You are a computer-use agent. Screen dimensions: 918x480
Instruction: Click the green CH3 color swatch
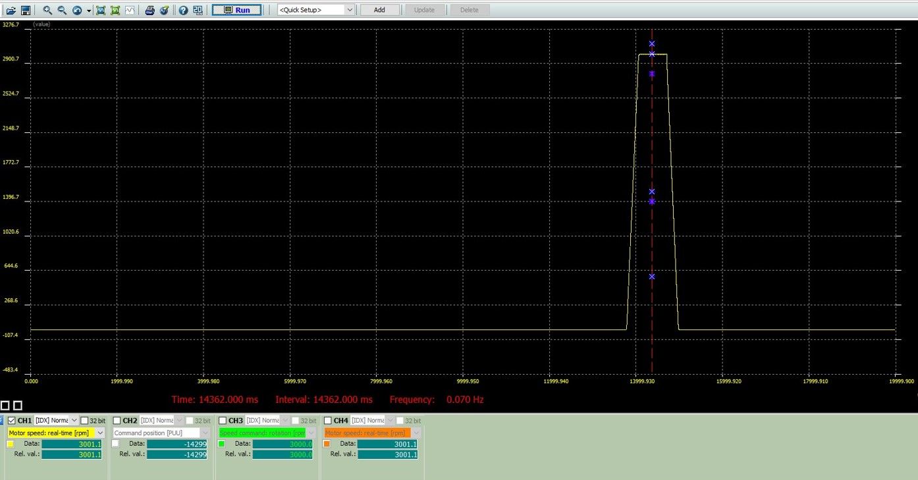click(221, 444)
